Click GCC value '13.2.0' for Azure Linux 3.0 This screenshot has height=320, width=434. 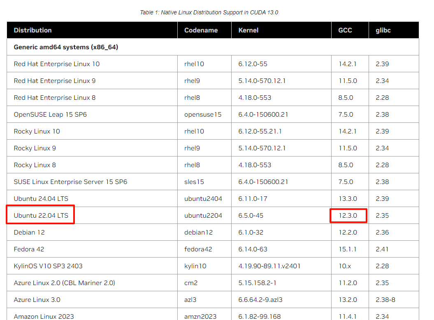click(x=348, y=300)
